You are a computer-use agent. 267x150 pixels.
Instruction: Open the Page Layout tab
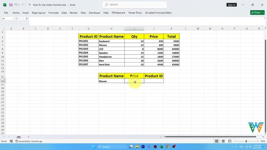tap(39, 13)
